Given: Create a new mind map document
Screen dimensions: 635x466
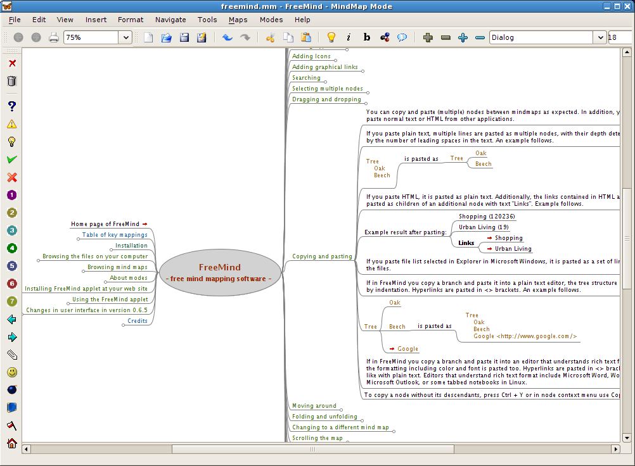Looking at the screenshot, I should coord(149,37).
